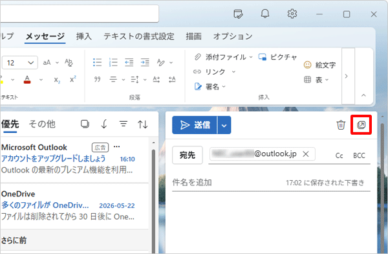This screenshot has width=388, height=254.
Task: Click the line spacing icon
Action: pos(135,79)
